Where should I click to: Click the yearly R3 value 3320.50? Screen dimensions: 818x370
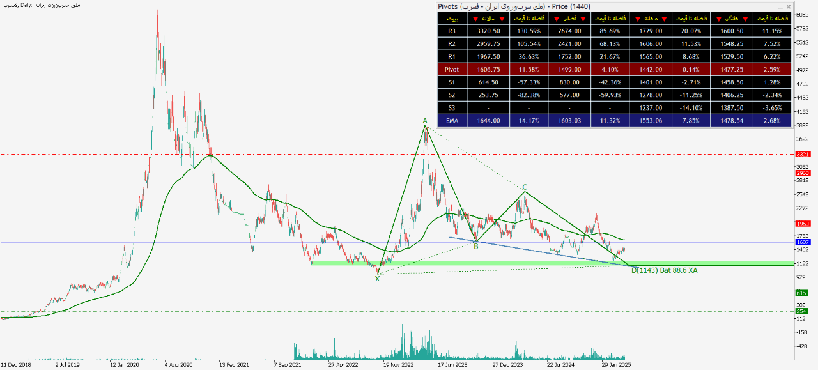point(488,31)
